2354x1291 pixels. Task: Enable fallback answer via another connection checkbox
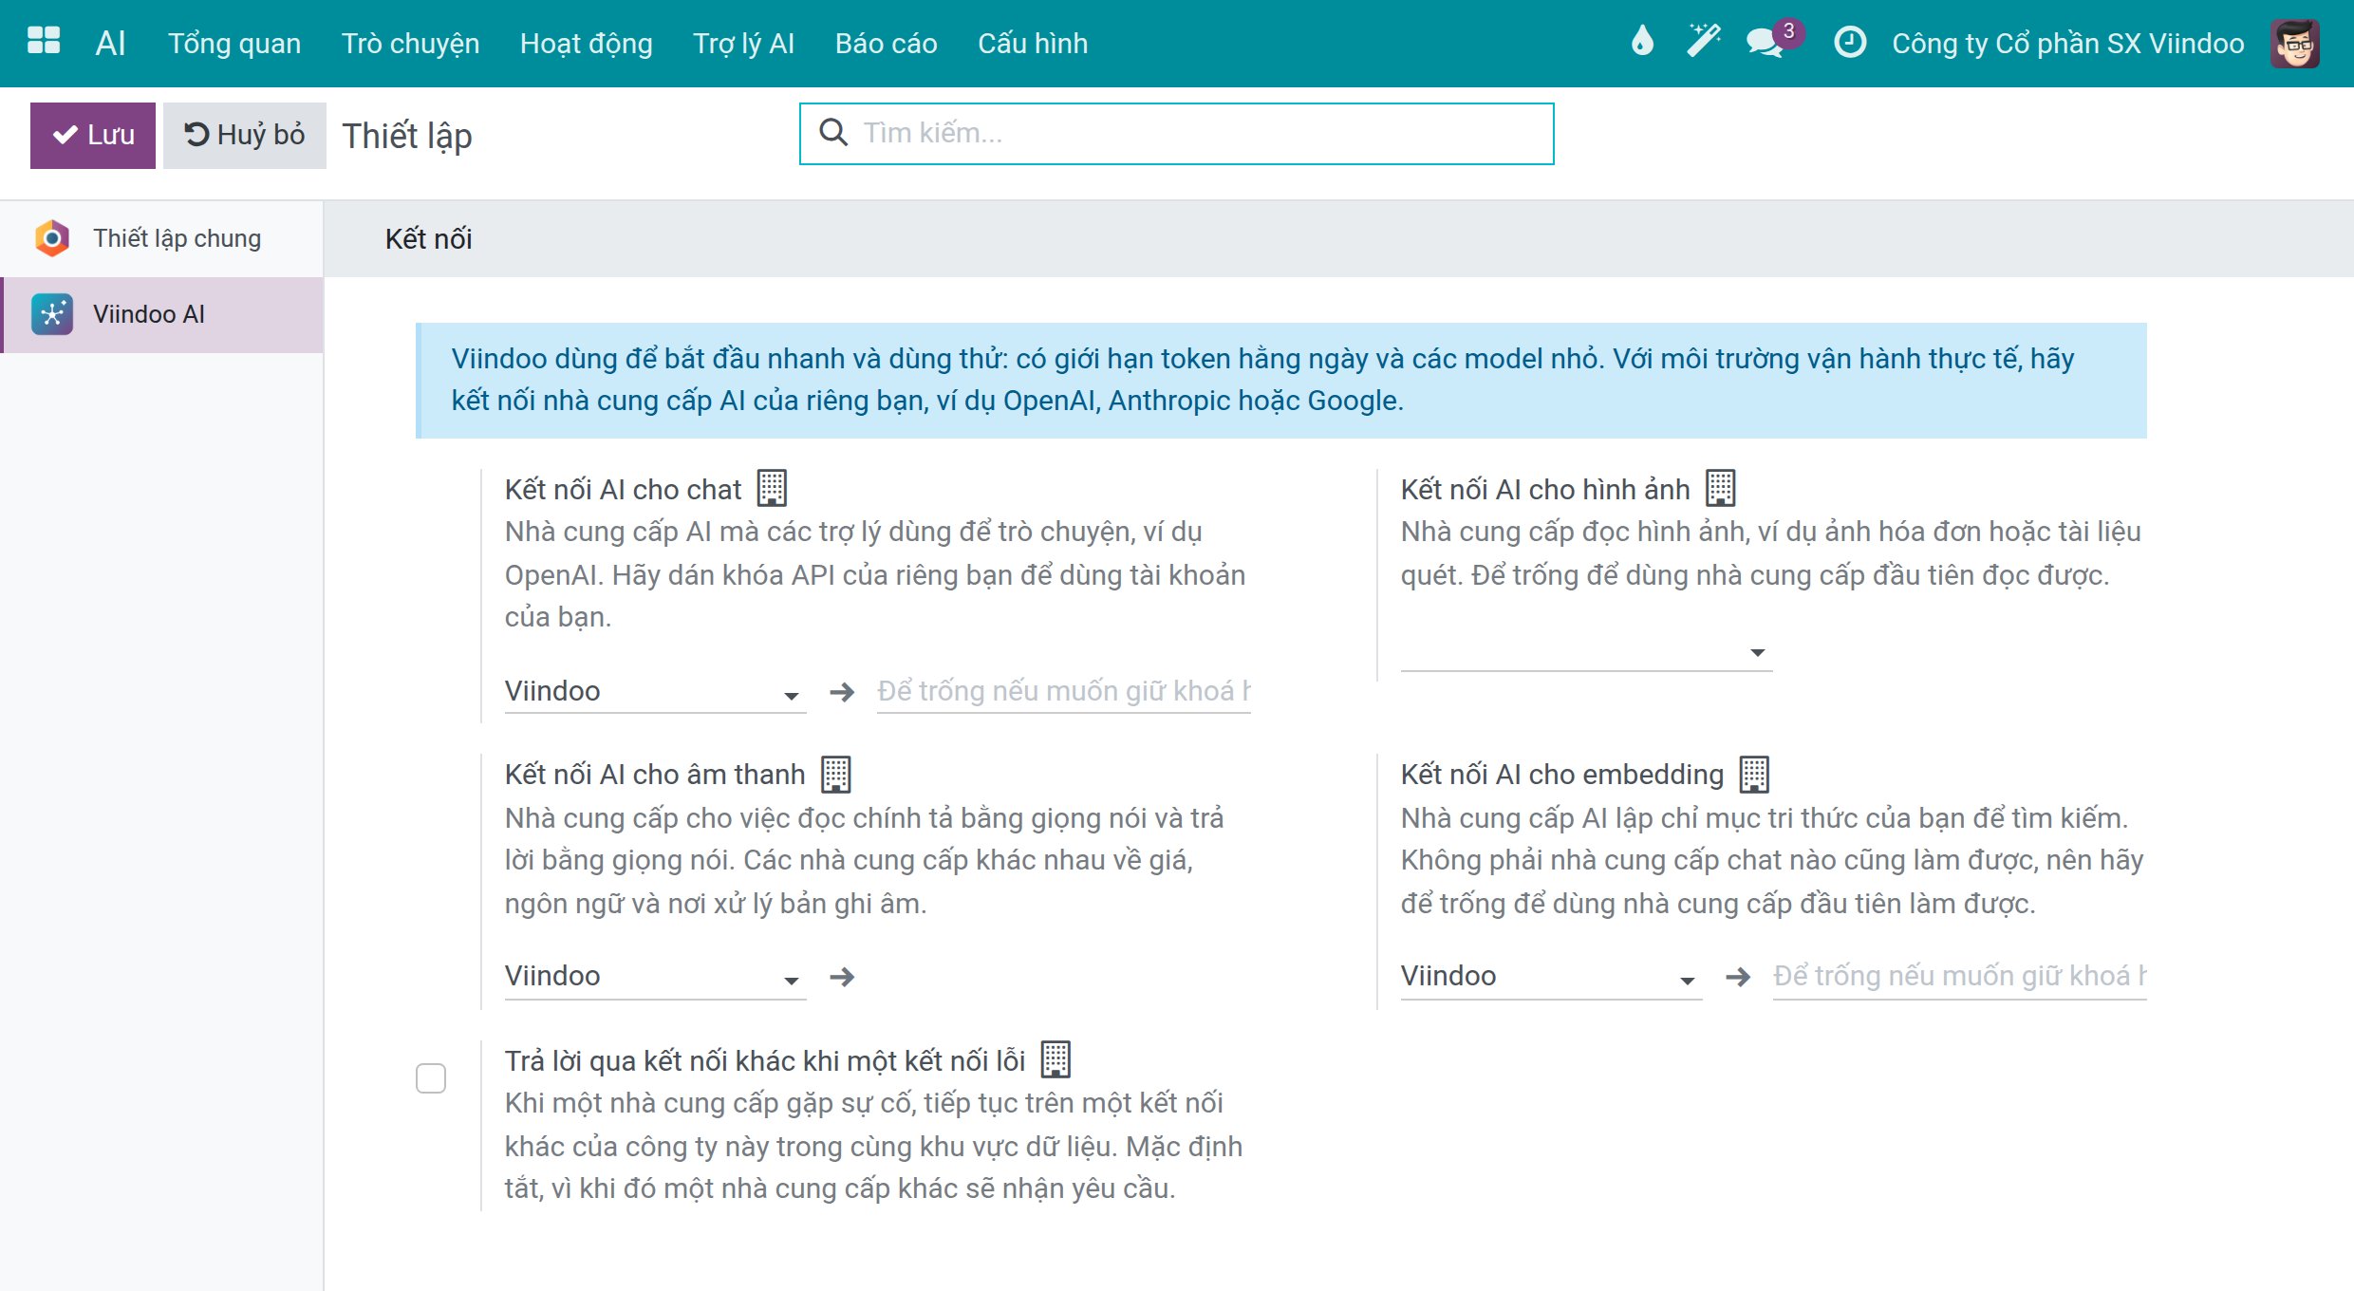[431, 1078]
